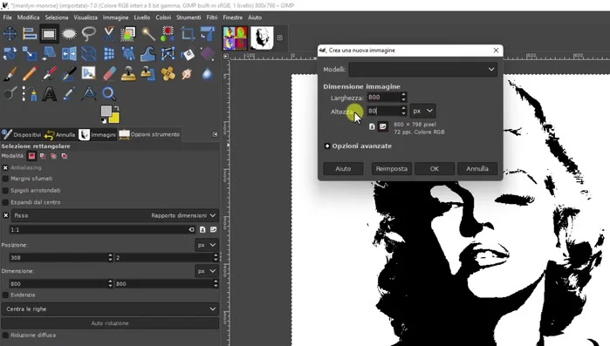Select the Unified Transform tool
The height and width of the screenshot is (346, 610).
(x=208, y=34)
